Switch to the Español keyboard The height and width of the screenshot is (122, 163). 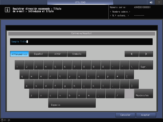click(x=38, y=54)
